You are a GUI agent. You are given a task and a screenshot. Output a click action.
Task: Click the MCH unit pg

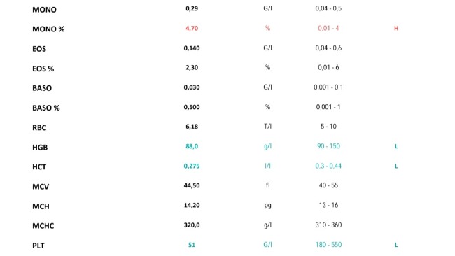point(267,206)
